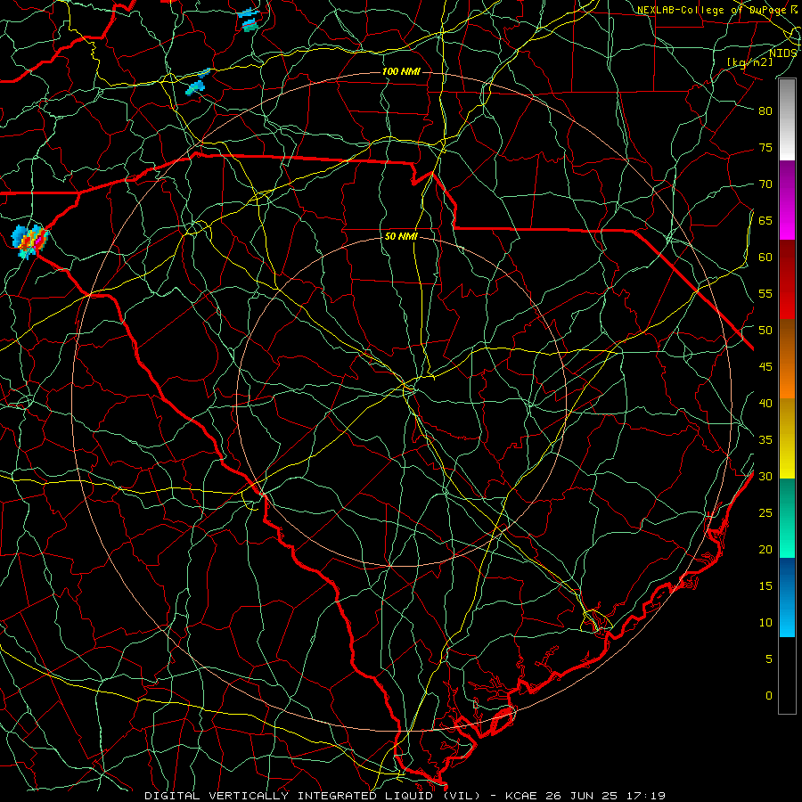Viewport: 802px width, 802px height.
Task: Click the "26 JUN 25" date stamp
Action: pos(580,796)
